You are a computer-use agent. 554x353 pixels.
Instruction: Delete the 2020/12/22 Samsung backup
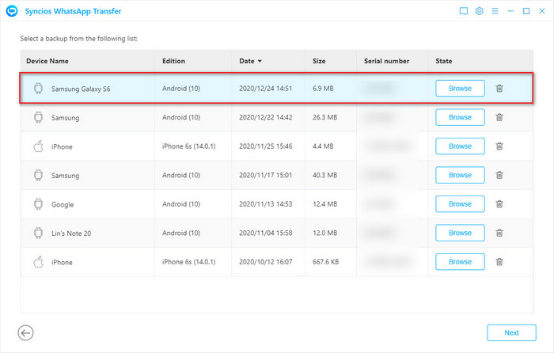click(499, 117)
